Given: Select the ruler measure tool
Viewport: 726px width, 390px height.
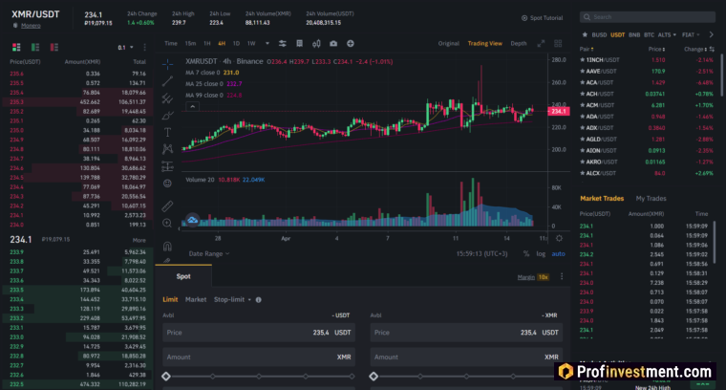Looking at the screenshot, I should [x=167, y=206].
